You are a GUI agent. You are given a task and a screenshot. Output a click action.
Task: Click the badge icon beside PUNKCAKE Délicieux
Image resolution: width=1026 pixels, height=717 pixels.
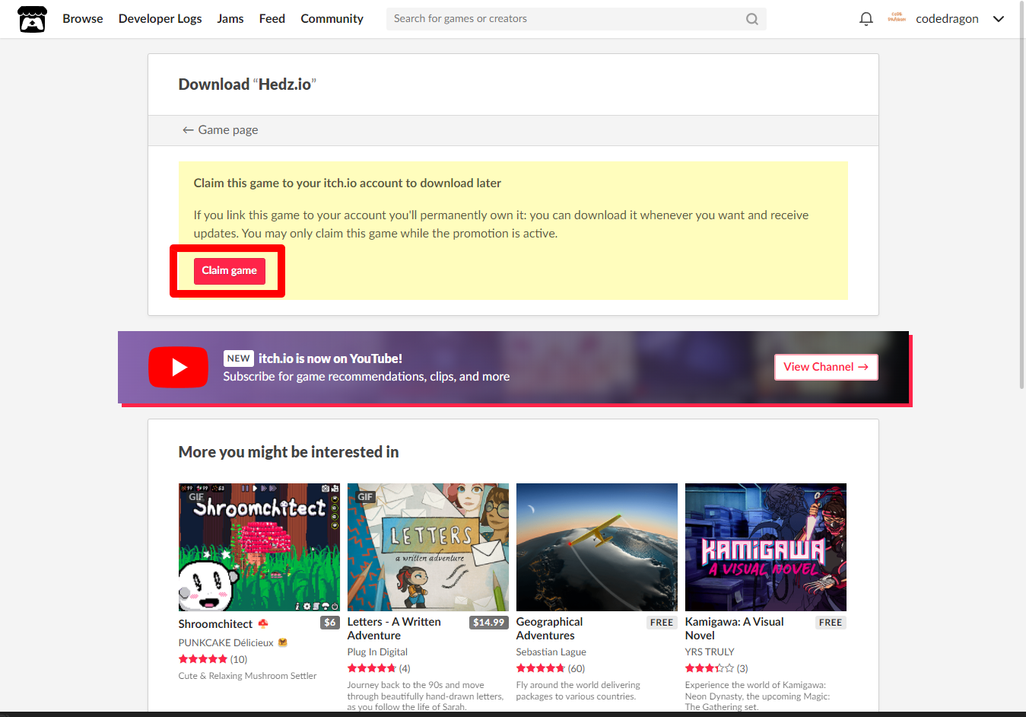pyautogui.click(x=283, y=642)
